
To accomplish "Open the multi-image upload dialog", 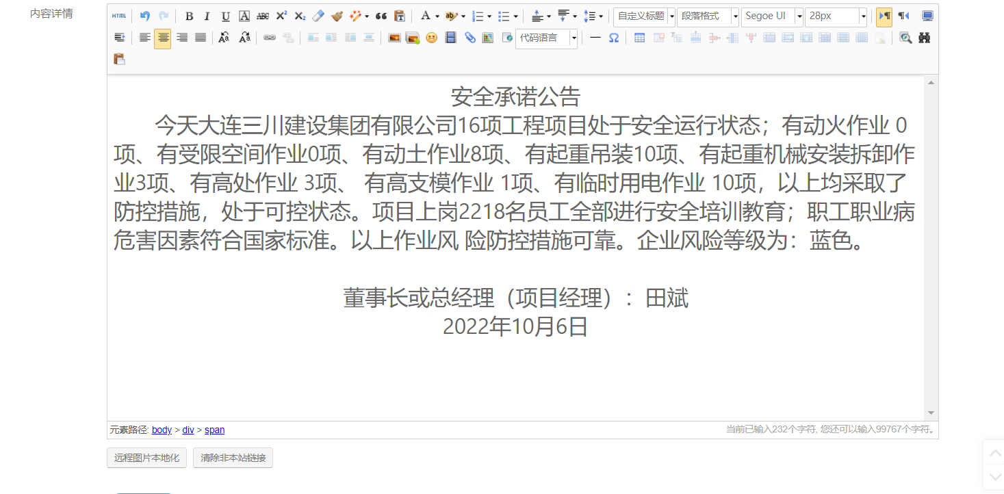I will [413, 38].
